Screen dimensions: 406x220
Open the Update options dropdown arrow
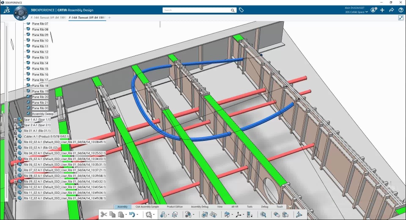(x=154, y=214)
